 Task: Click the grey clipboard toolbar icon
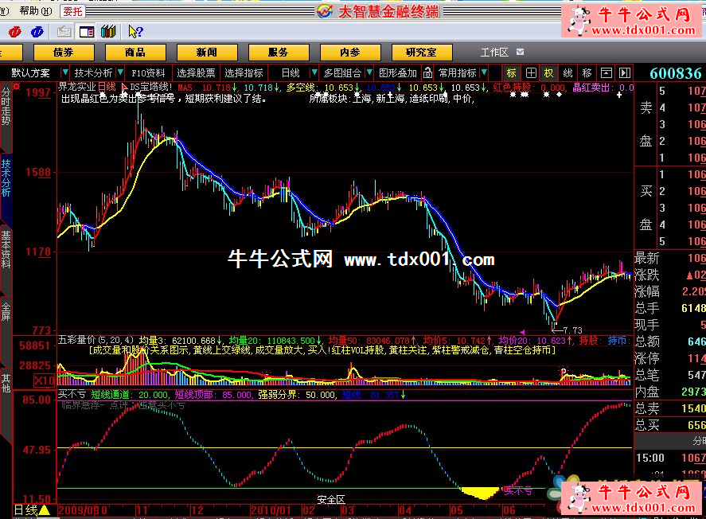(64, 32)
